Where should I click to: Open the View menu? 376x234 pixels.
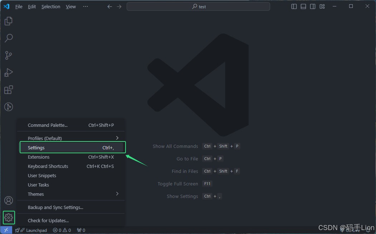coord(71,7)
